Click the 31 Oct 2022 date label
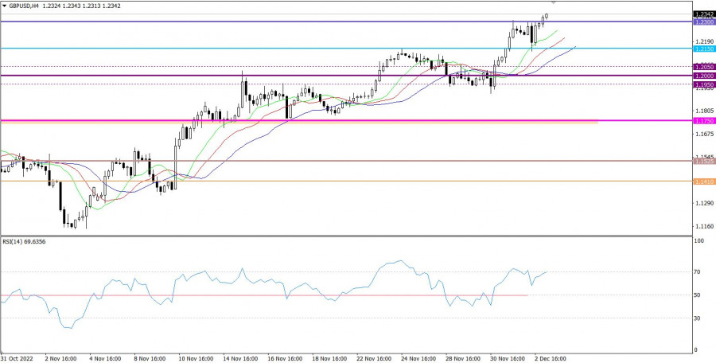 point(18,358)
